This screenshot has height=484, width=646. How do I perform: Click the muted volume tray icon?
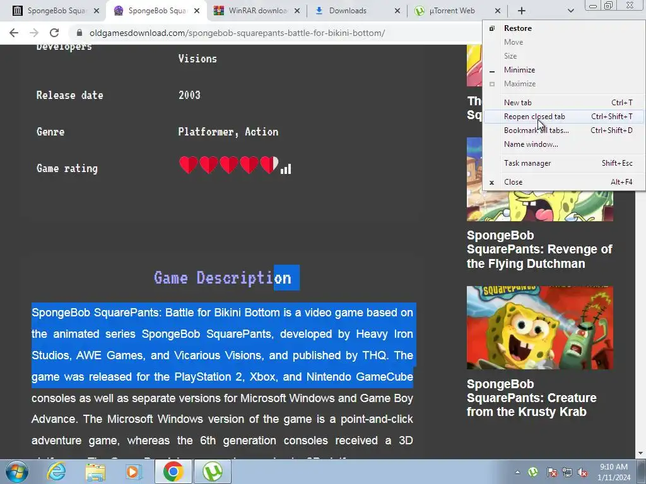click(x=582, y=472)
